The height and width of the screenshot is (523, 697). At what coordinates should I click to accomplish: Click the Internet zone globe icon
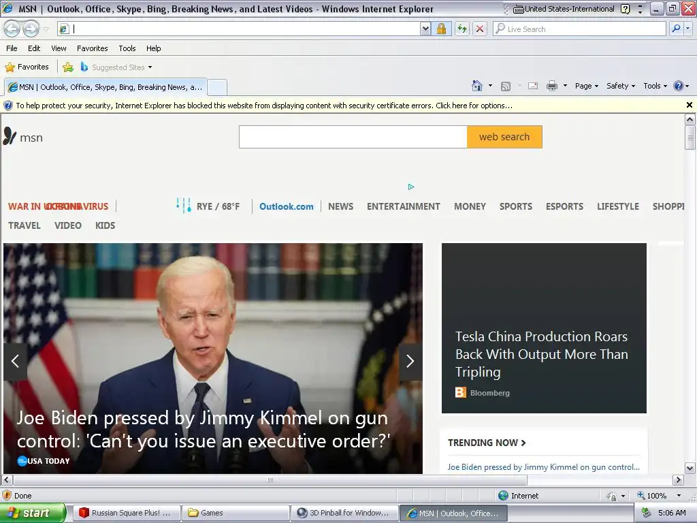503,496
